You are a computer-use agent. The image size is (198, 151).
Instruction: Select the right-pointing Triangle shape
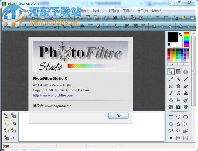point(185,124)
